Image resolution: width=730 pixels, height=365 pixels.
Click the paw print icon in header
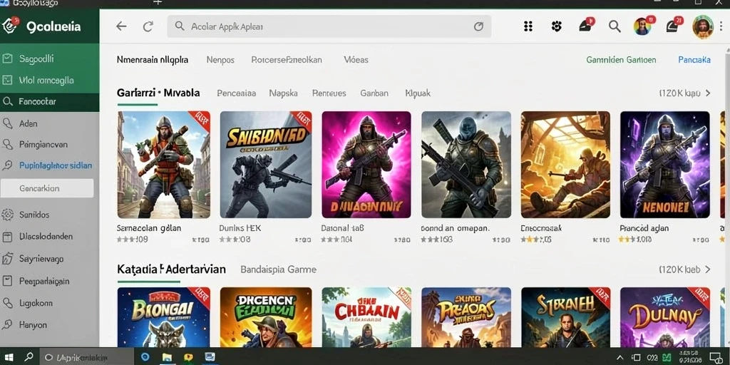pos(556,26)
